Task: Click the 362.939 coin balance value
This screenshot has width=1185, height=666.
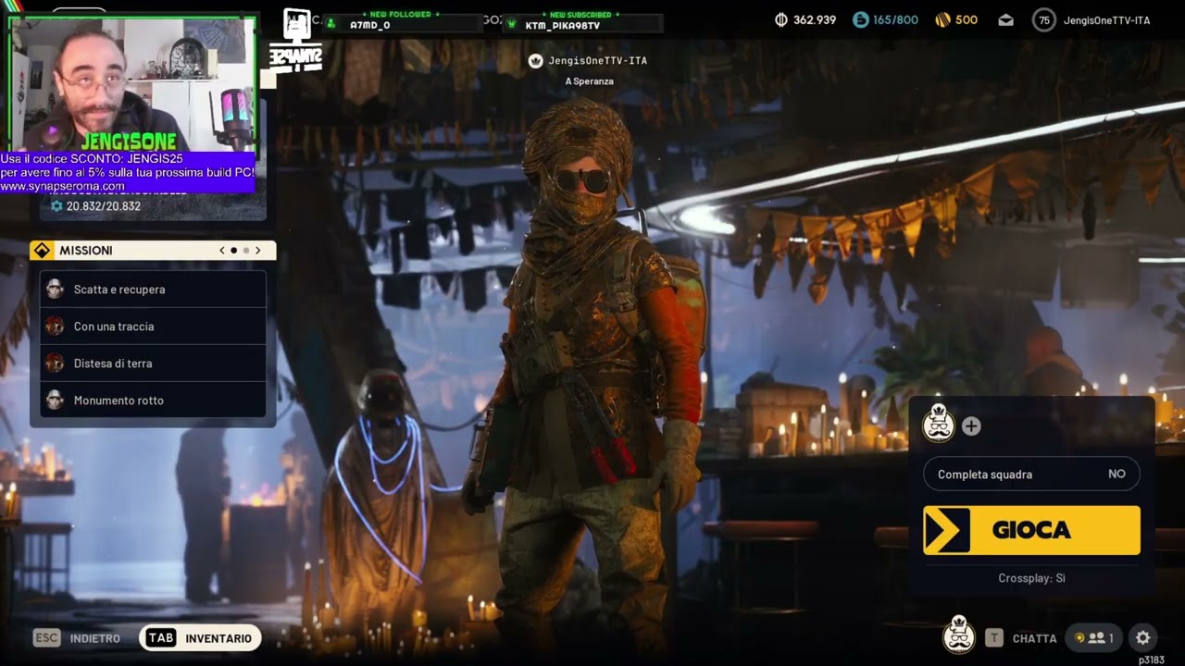Action: coord(815,19)
